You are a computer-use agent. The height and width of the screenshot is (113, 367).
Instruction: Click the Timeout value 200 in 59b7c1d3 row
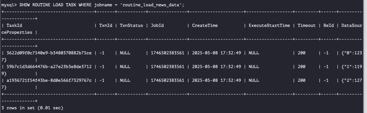point(301,67)
